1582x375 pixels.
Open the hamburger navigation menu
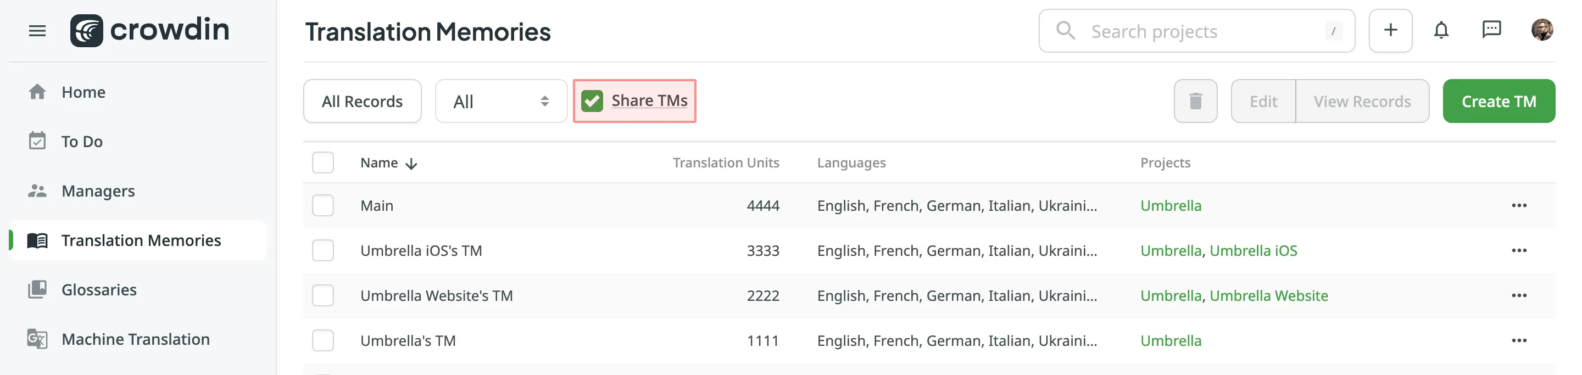[x=37, y=31]
